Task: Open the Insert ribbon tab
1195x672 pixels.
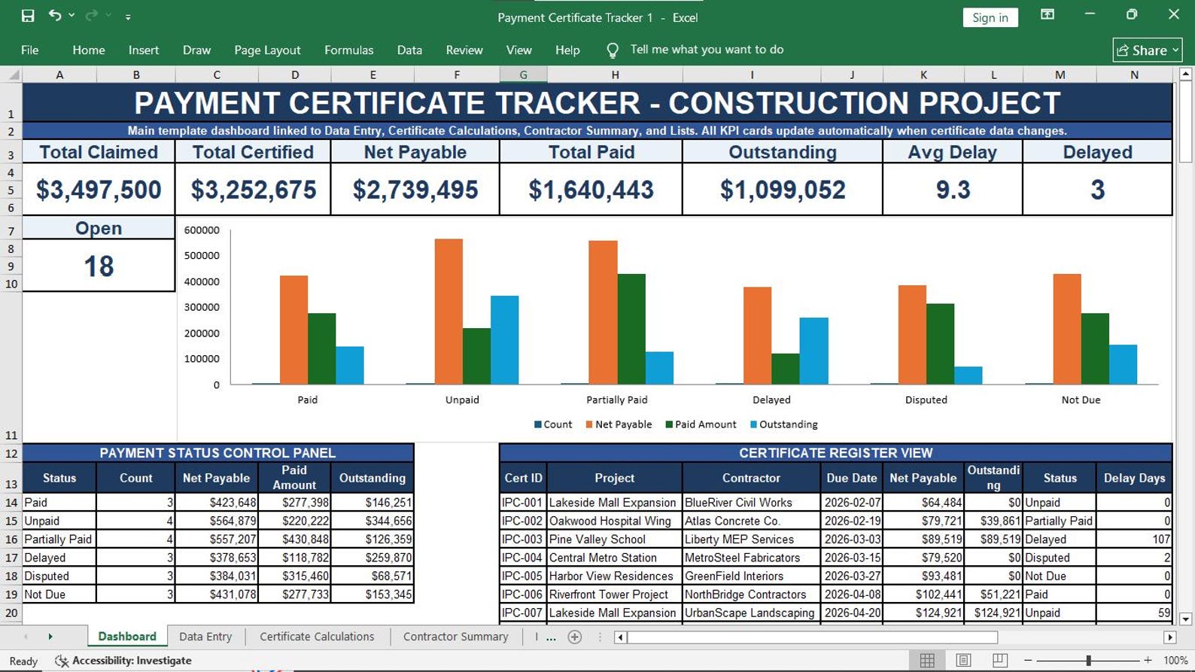Action: click(x=144, y=50)
